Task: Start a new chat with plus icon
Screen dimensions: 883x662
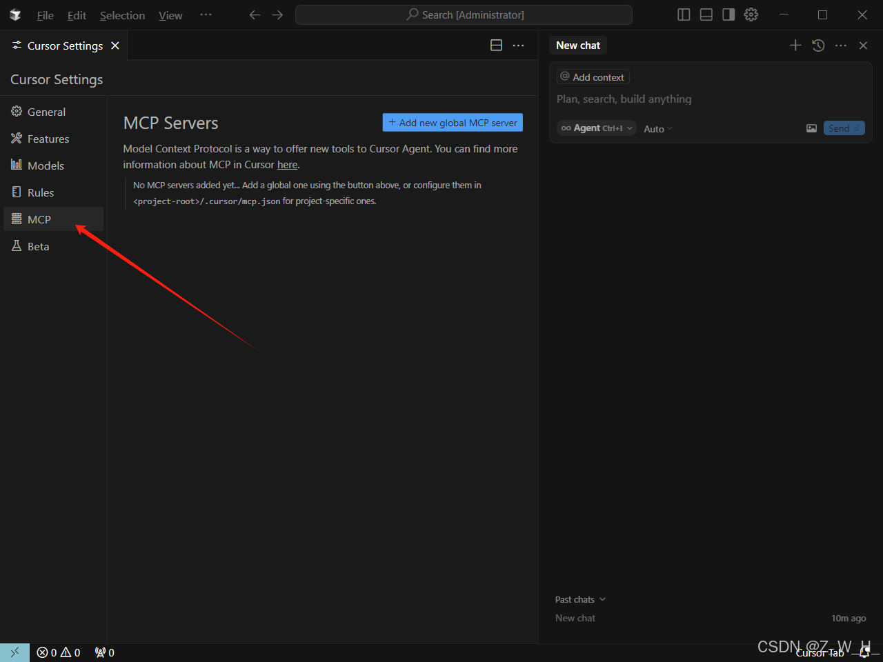Action: tap(795, 46)
